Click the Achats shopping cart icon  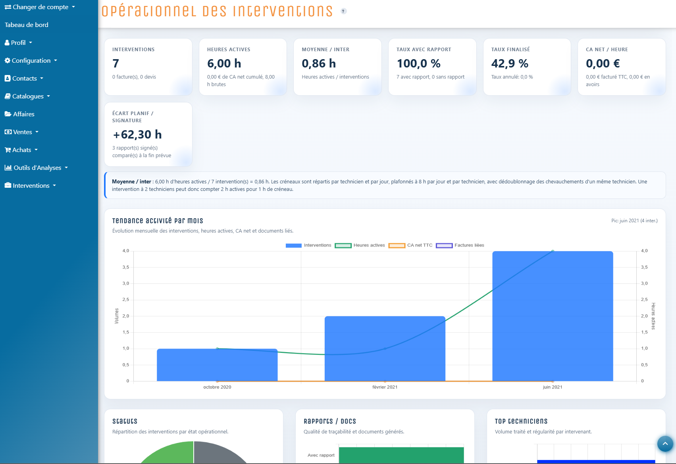8,150
